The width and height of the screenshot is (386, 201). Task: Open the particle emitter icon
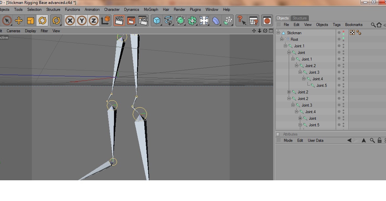point(228,20)
